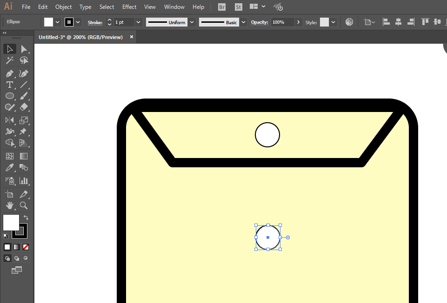
Task: Open the Stroke panel link
Action: pos(95,22)
